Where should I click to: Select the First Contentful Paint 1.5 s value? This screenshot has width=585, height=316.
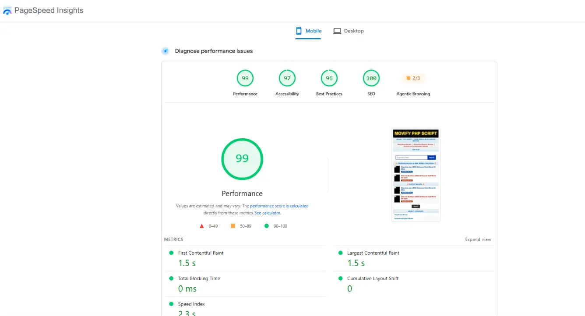click(x=187, y=263)
